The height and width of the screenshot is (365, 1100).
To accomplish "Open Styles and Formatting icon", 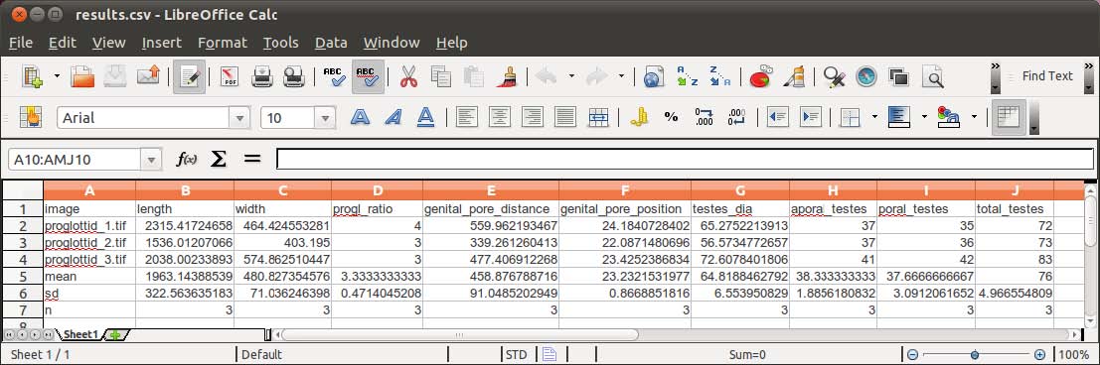I will [x=31, y=117].
